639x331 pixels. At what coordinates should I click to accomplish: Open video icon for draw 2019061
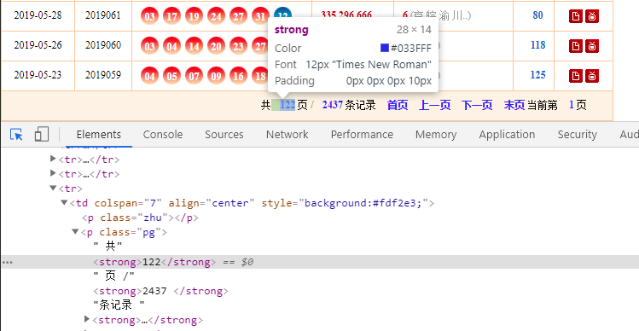point(592,16)
